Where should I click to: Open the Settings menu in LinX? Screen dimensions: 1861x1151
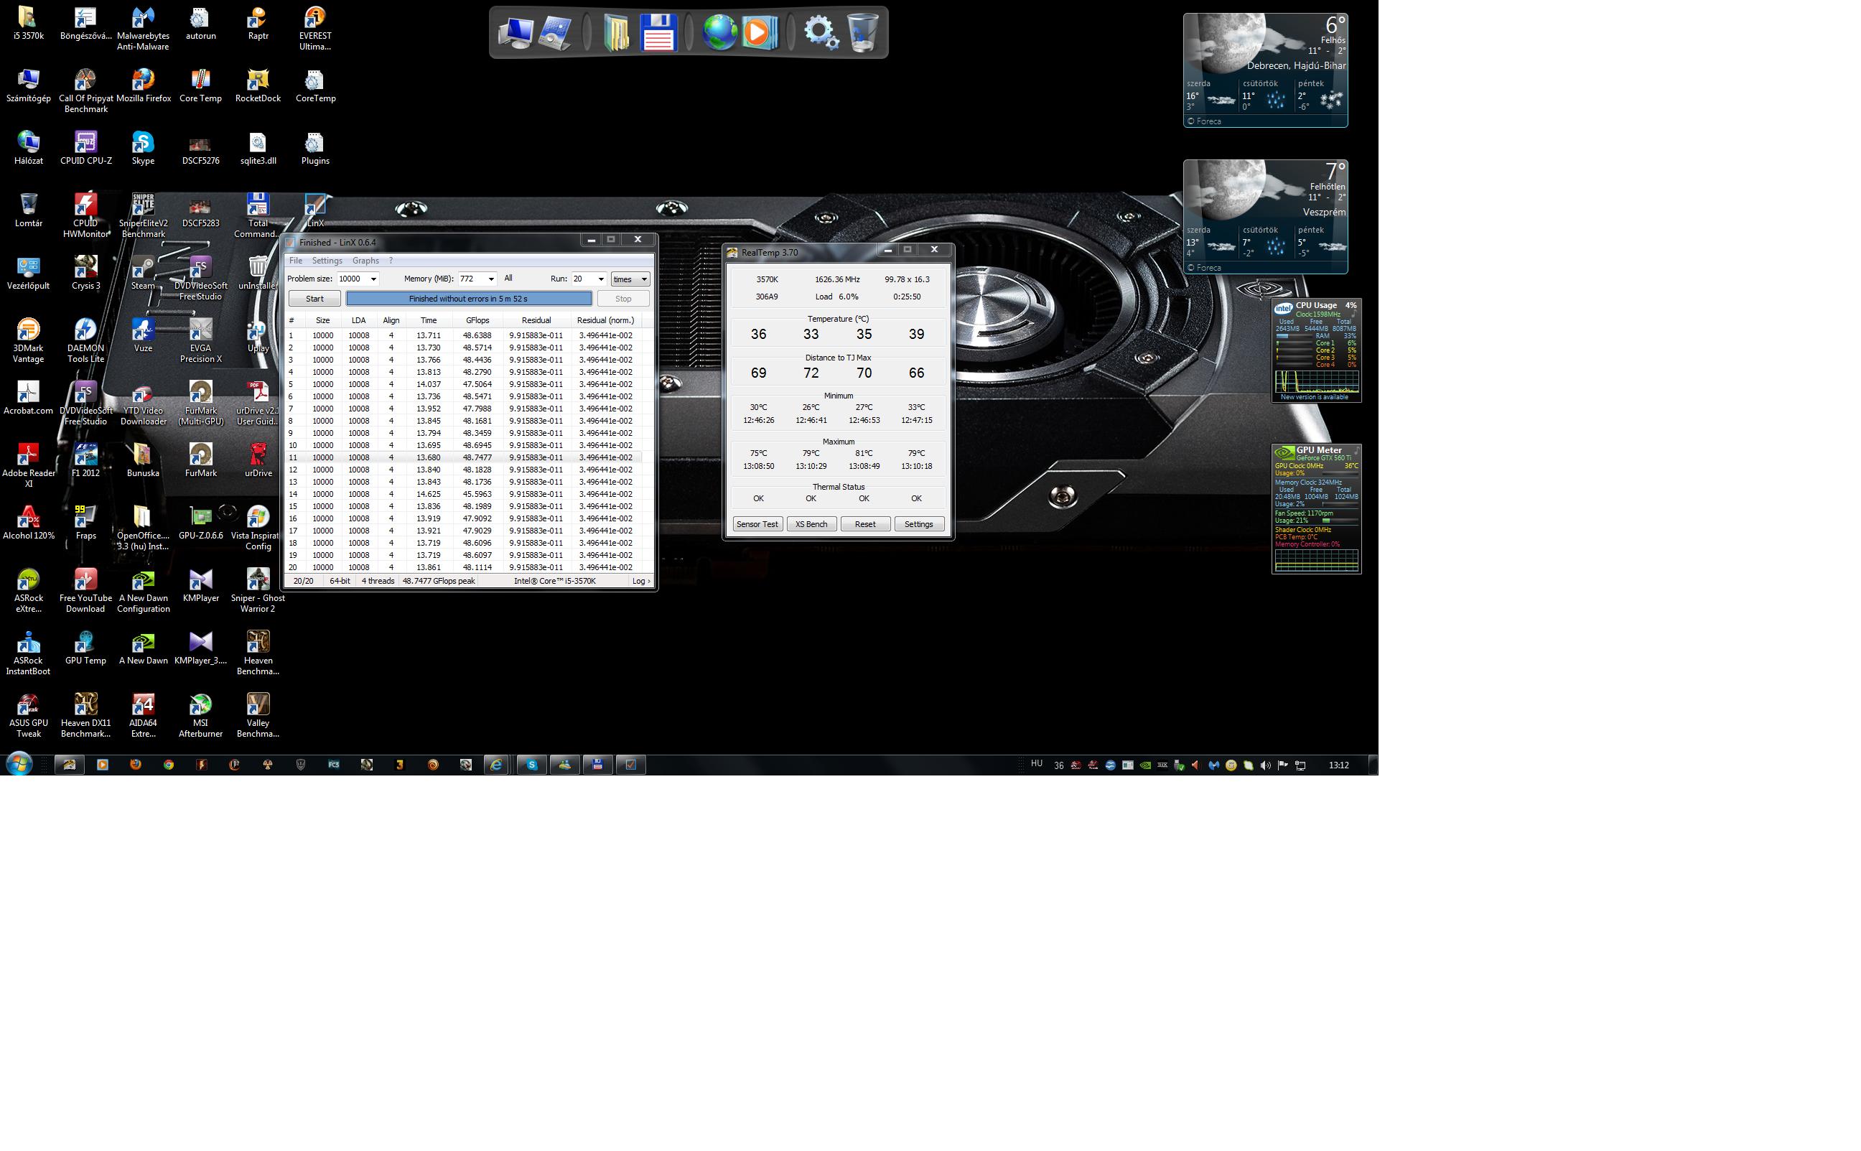(327, 261)
